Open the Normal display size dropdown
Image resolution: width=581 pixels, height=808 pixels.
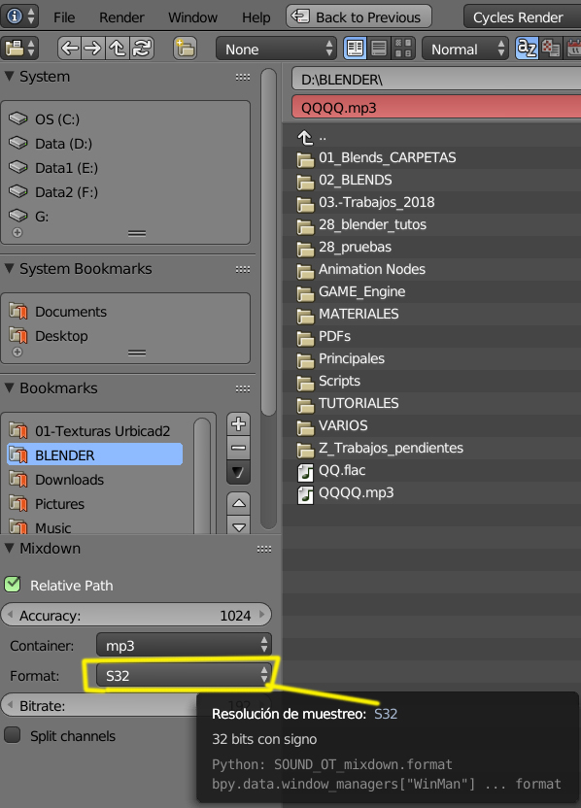click(465, 49)
